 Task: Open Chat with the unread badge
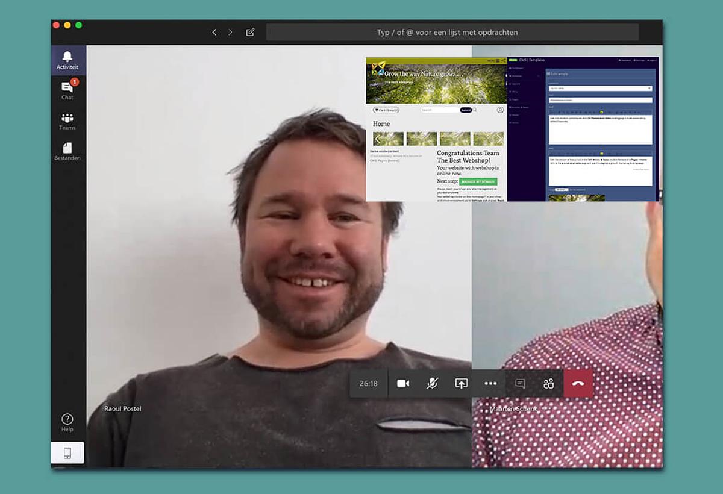(x=67, y=90)
